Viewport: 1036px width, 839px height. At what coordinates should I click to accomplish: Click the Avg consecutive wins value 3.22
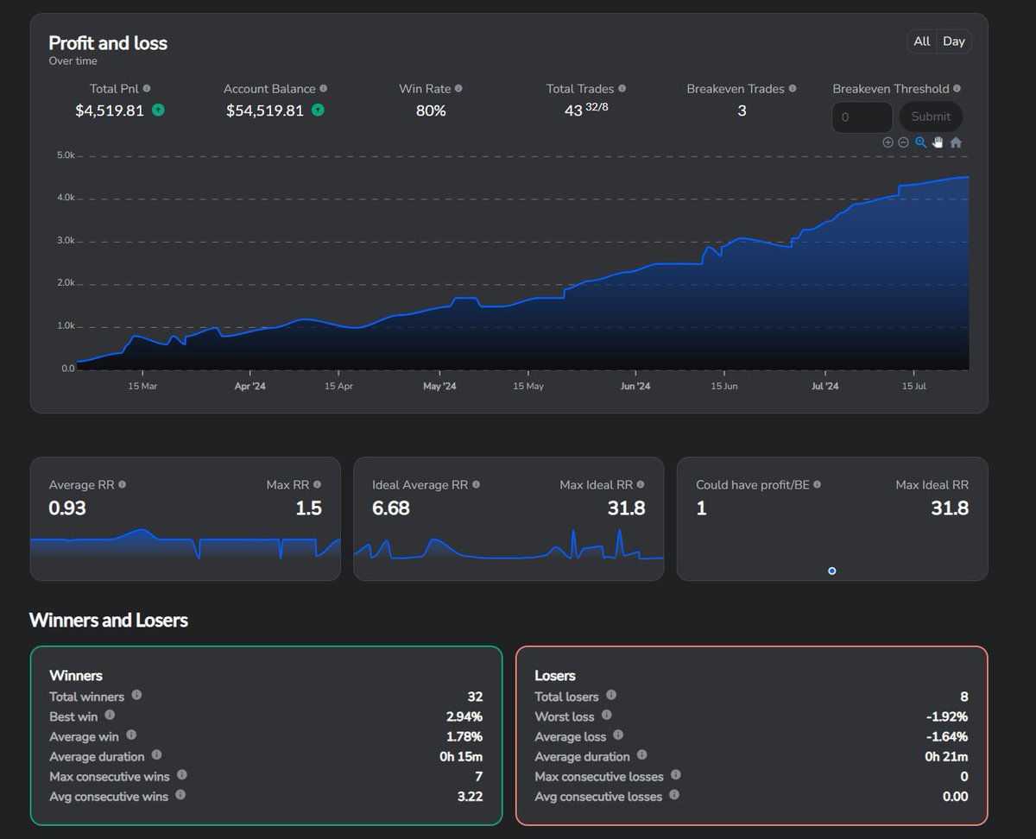(x=470, y=796)
